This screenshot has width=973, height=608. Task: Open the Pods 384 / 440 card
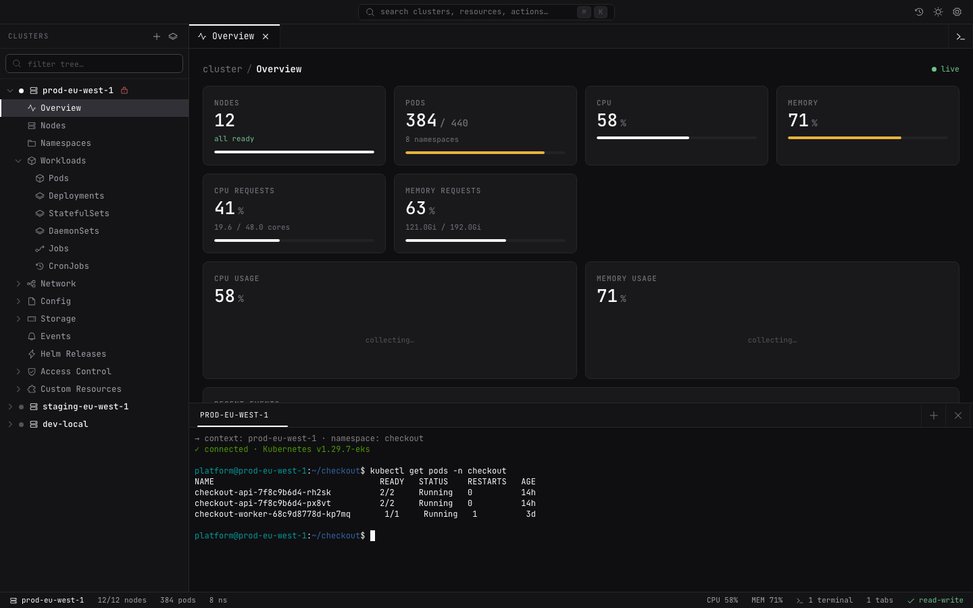tap(485, 126)
